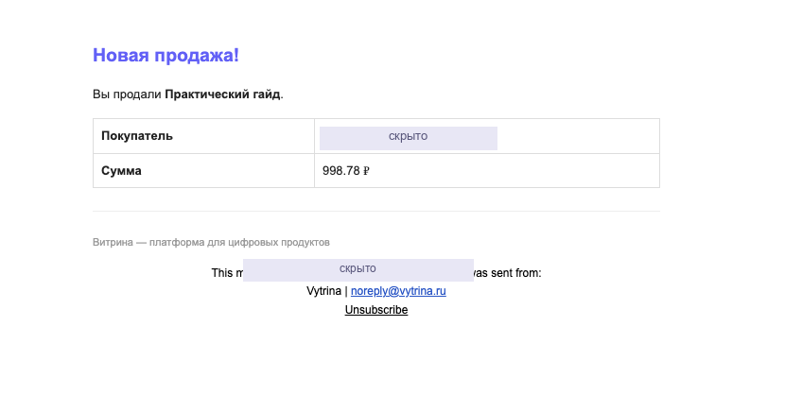Click the horizontal divider line below the table
Screen dimensions: 785x412
coord(376,211)
